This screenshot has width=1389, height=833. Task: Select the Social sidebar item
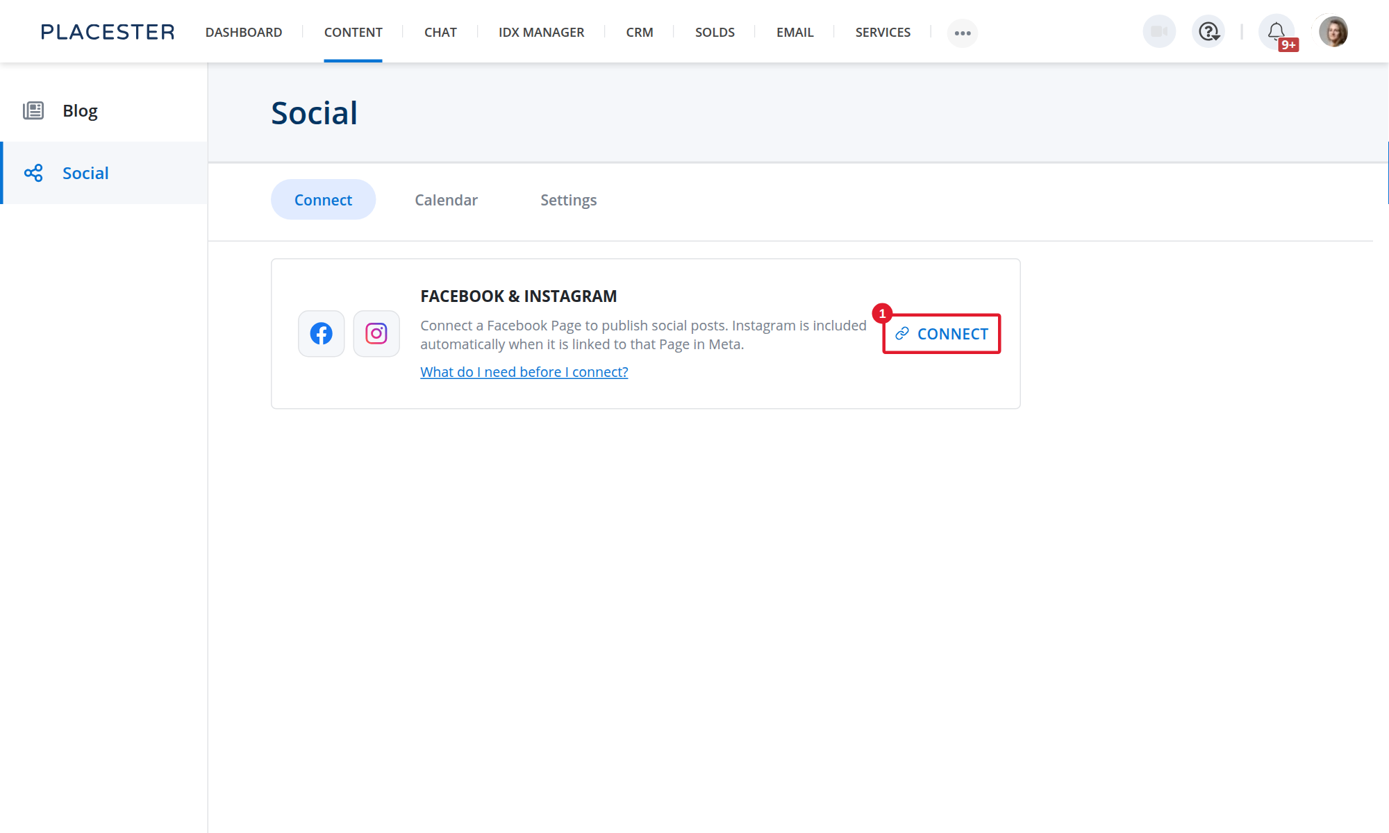(104, 173)
